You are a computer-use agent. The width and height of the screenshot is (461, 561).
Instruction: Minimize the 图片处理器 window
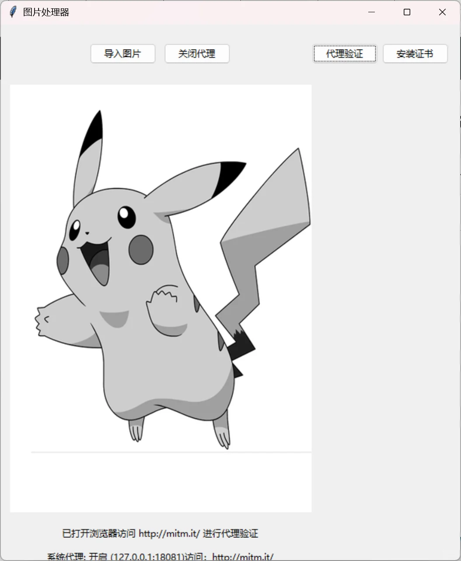click(x=372, y=12)
